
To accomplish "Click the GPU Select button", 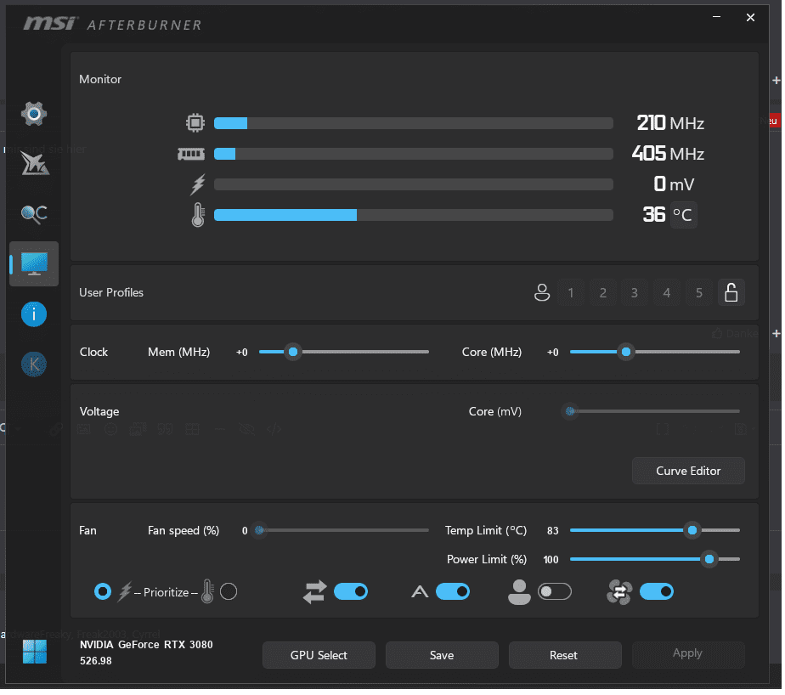I will [x=319, y=657].
